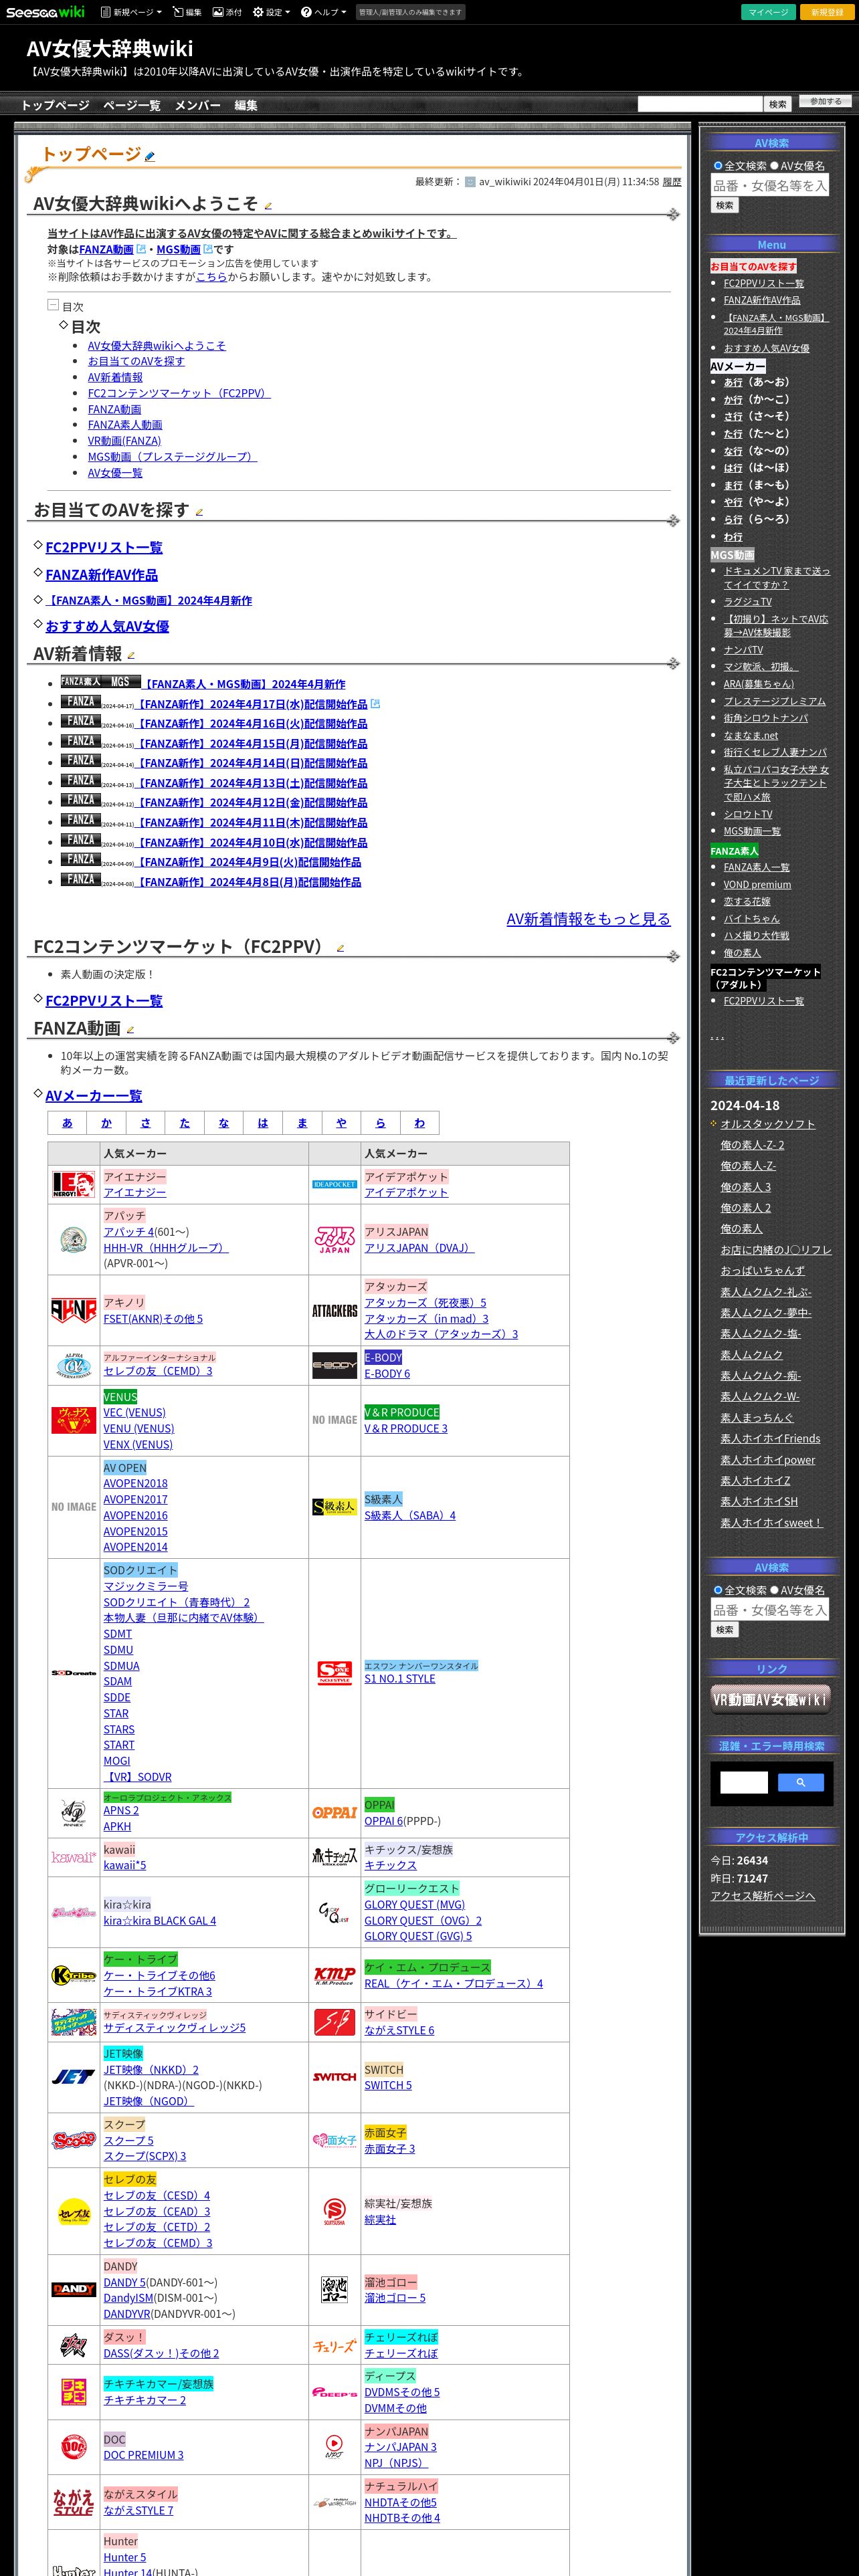Open AV新着情報をもっと見る link
Screen dimensions: 859x2576
coord(588,919)
